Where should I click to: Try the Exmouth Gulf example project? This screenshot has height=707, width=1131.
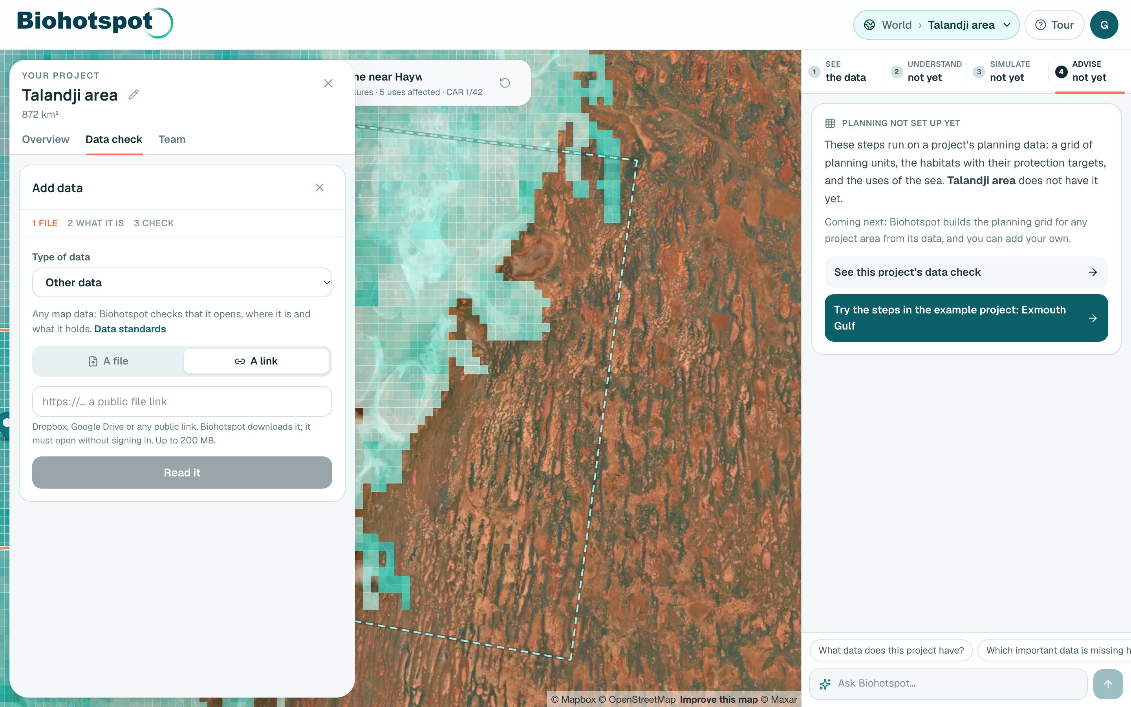(966, 318)
